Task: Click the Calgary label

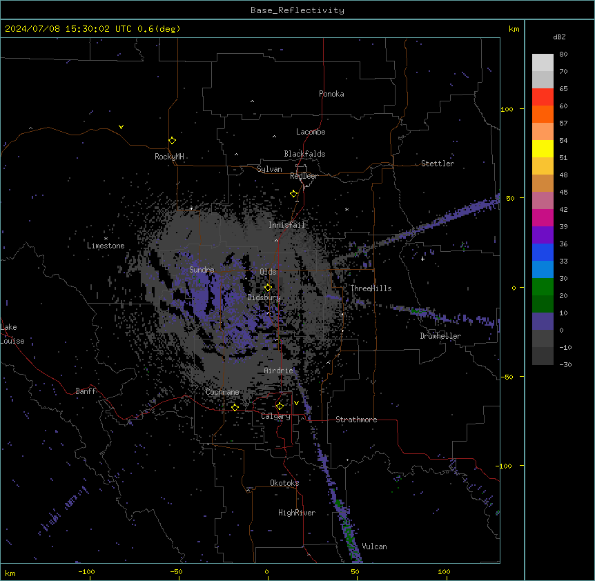Action: 276,416
